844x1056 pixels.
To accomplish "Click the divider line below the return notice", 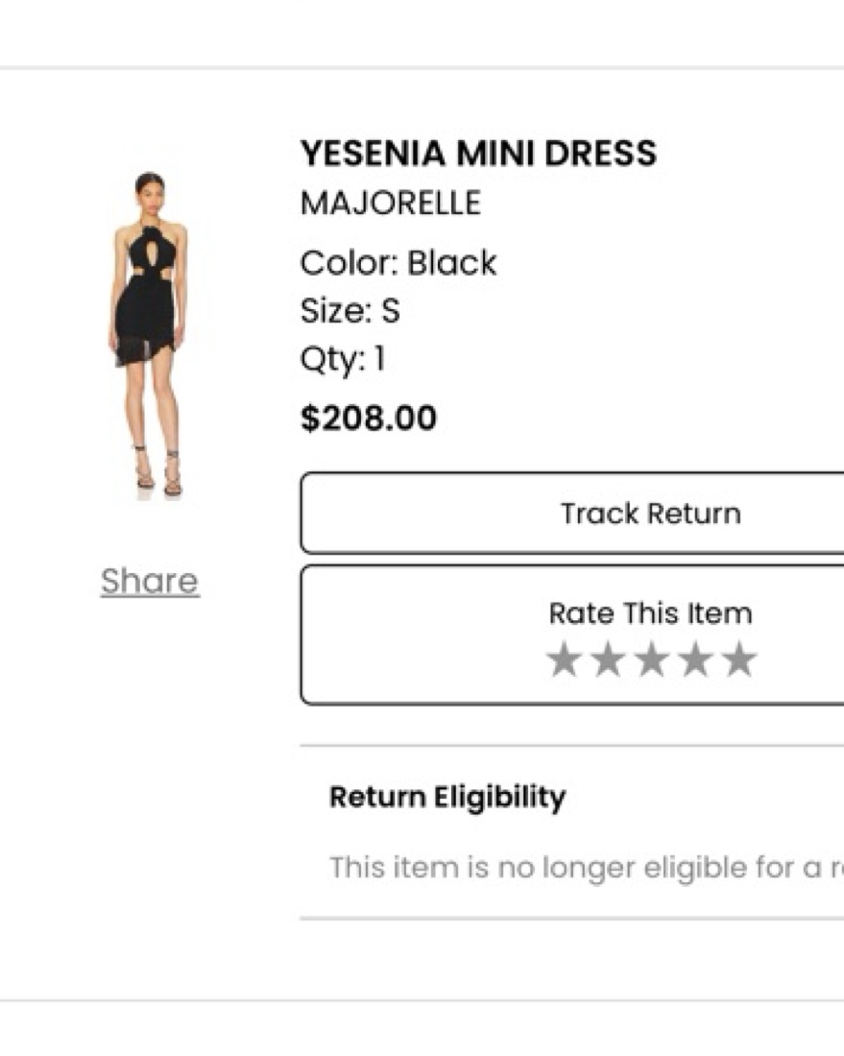I will [571, 919].
